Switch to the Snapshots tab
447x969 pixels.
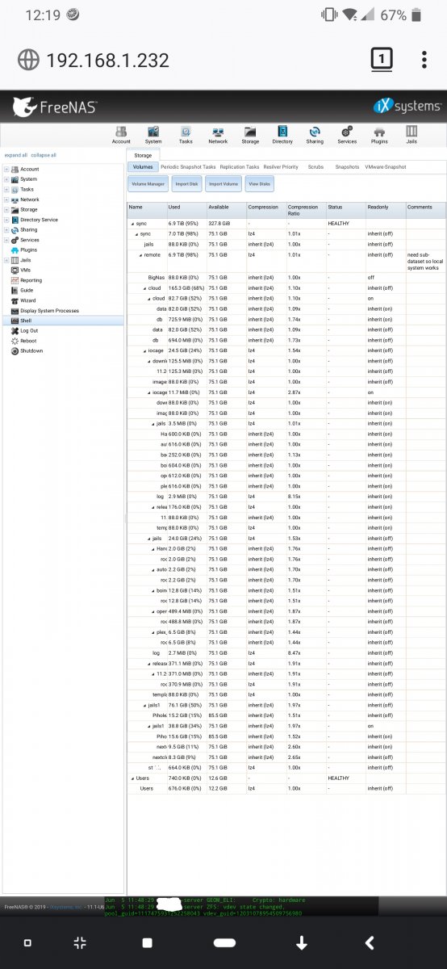coord(347,167)
